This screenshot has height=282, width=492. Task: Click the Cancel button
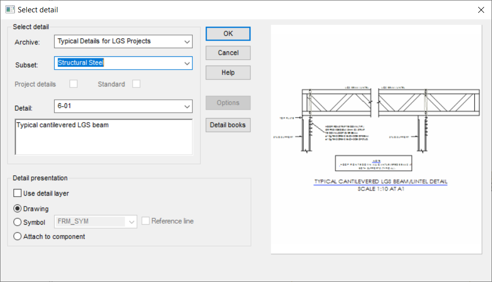[228, 53]
